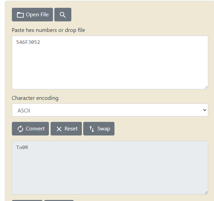Click the circular arrows Convert icon
The image size is (214, 201).
click(20, 129)
